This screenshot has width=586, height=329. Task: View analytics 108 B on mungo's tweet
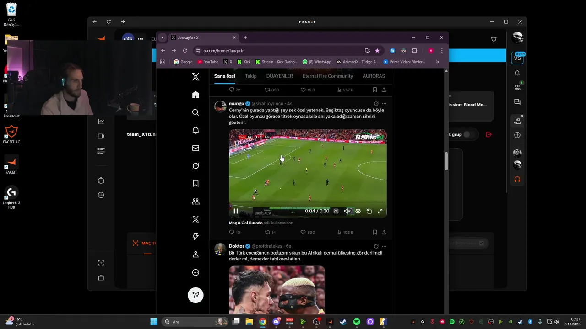pyautogui.click(x=345, y=232)
